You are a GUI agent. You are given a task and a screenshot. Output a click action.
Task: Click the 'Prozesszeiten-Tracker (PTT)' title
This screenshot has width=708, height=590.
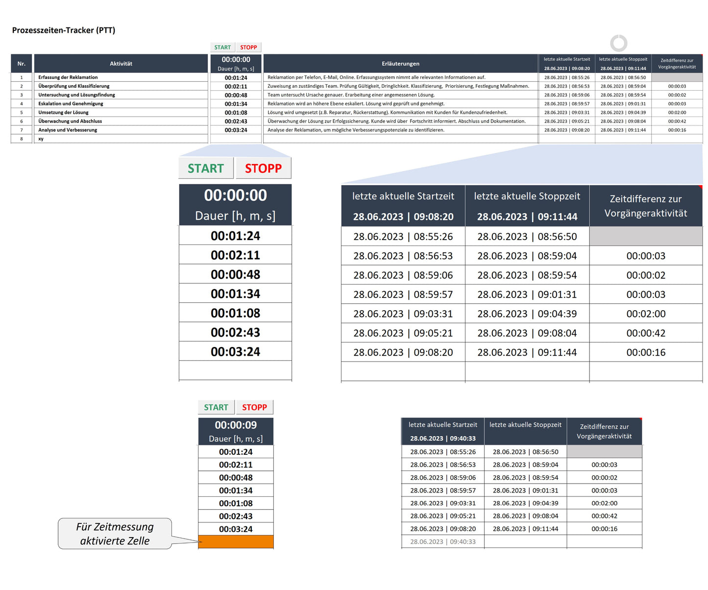[x=64, y=30]
